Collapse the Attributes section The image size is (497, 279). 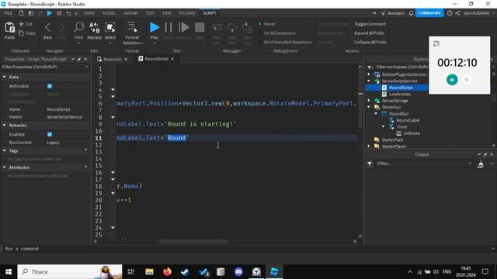(5, 167)
